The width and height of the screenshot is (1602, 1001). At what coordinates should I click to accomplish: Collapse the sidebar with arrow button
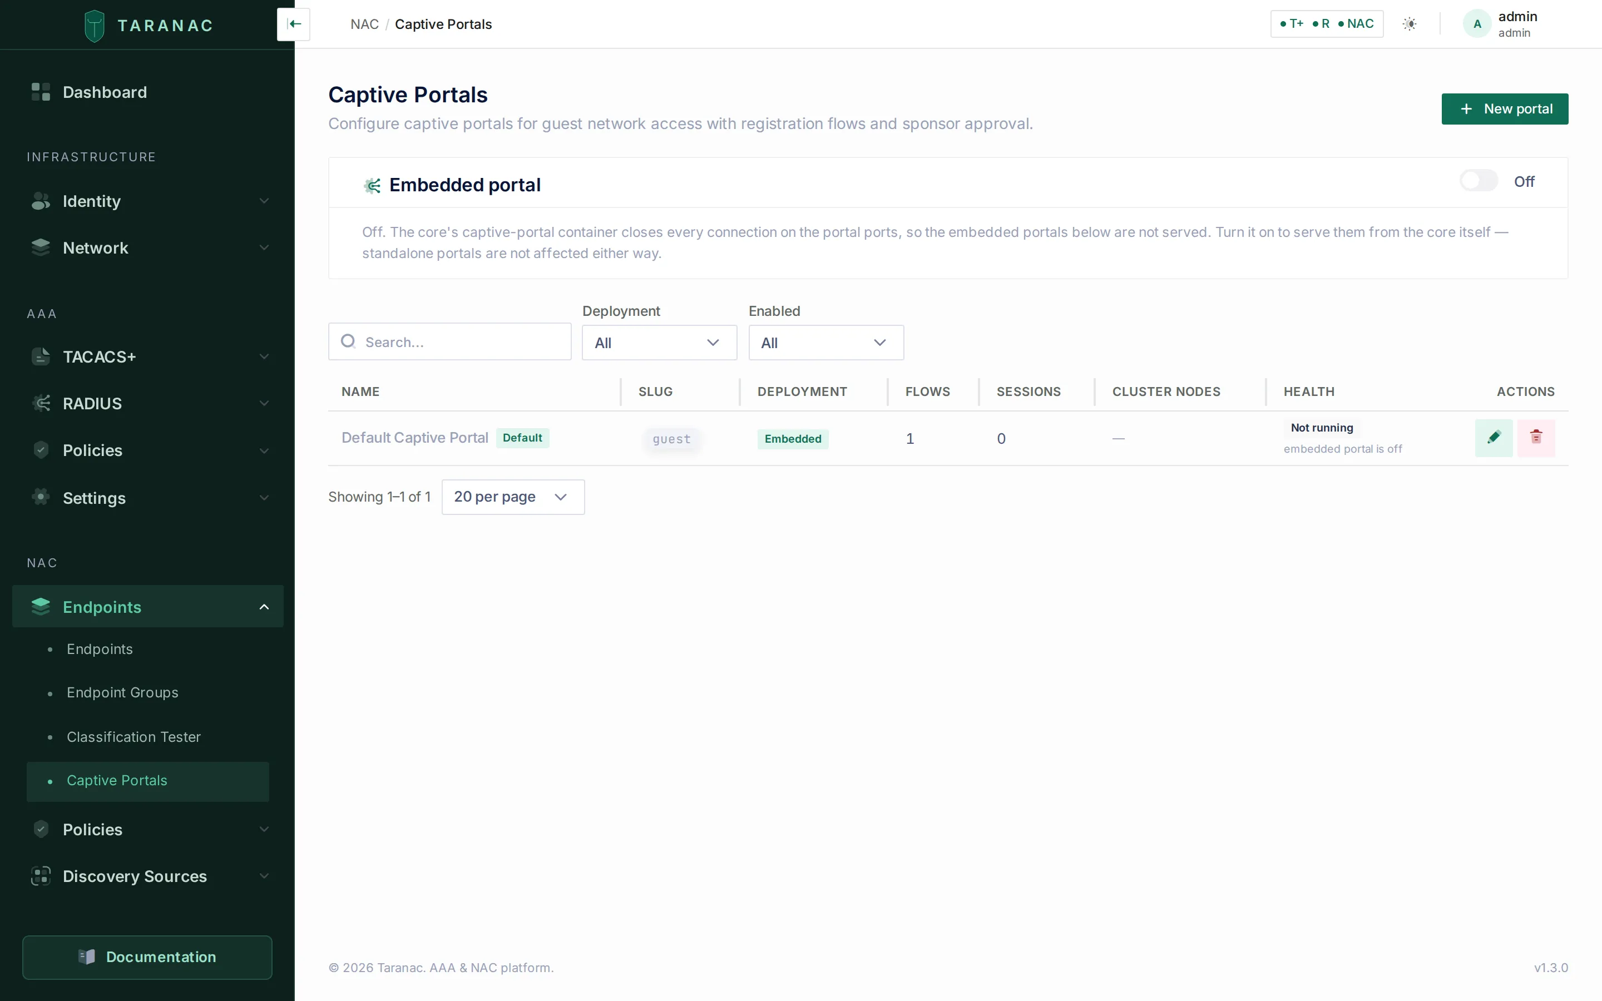294,24
